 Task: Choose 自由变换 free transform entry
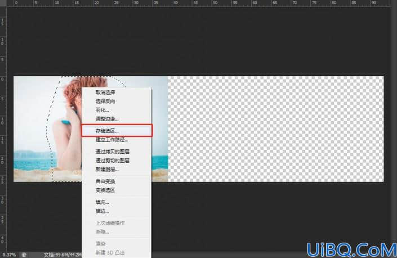(x=117, y=181)
